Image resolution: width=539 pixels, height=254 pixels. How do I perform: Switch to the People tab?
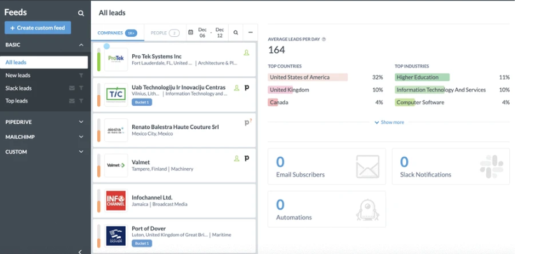point(165,33)
